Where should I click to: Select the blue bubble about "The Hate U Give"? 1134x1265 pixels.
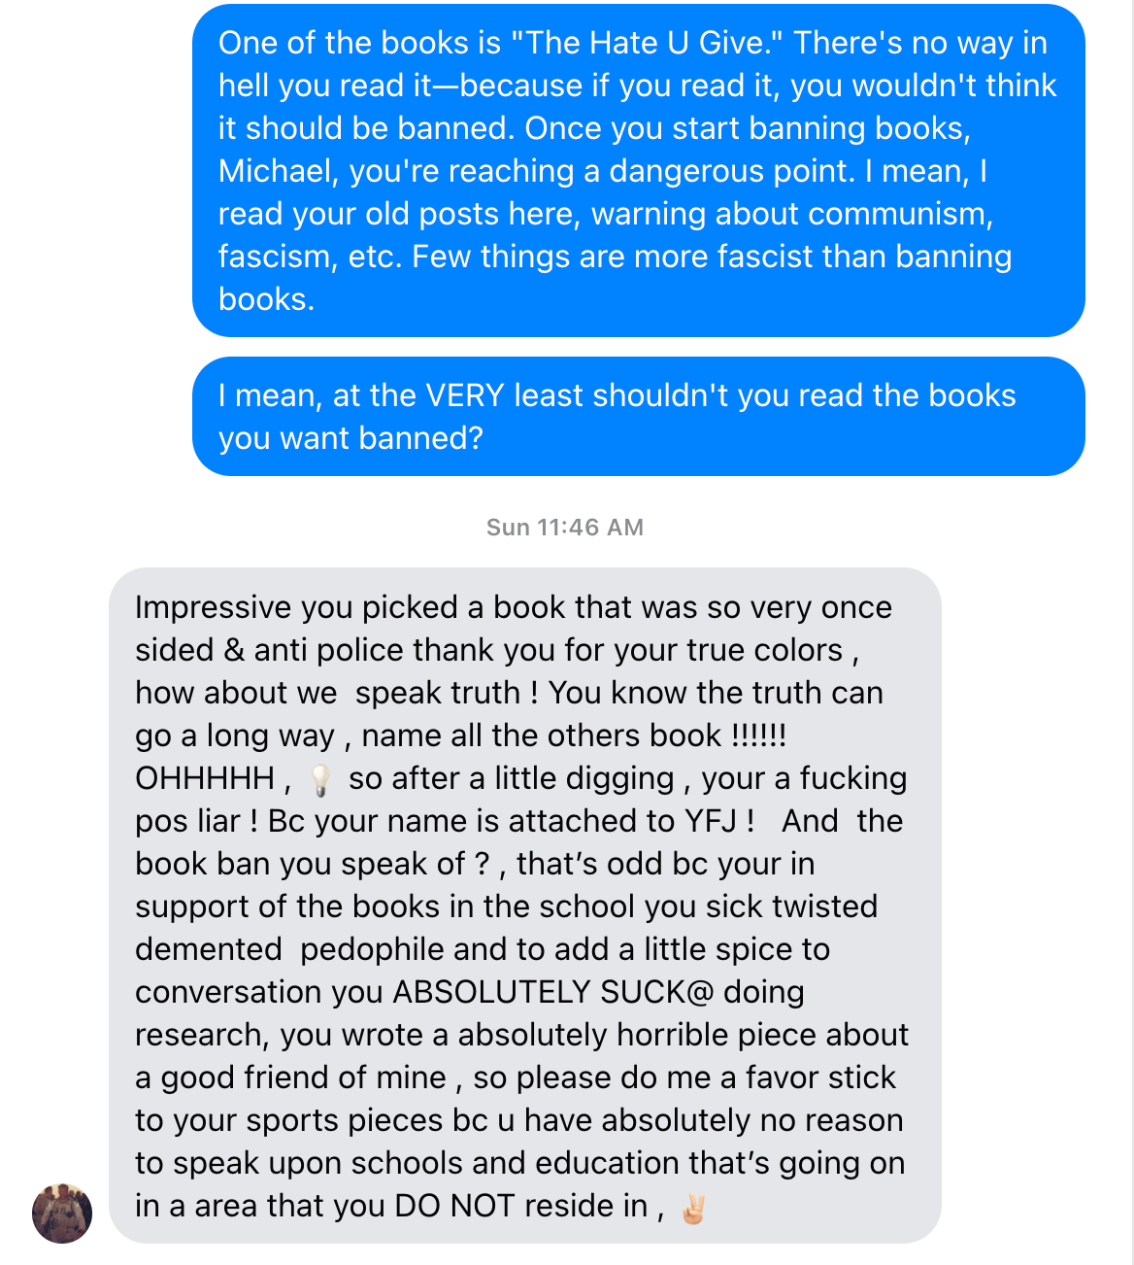638,171
